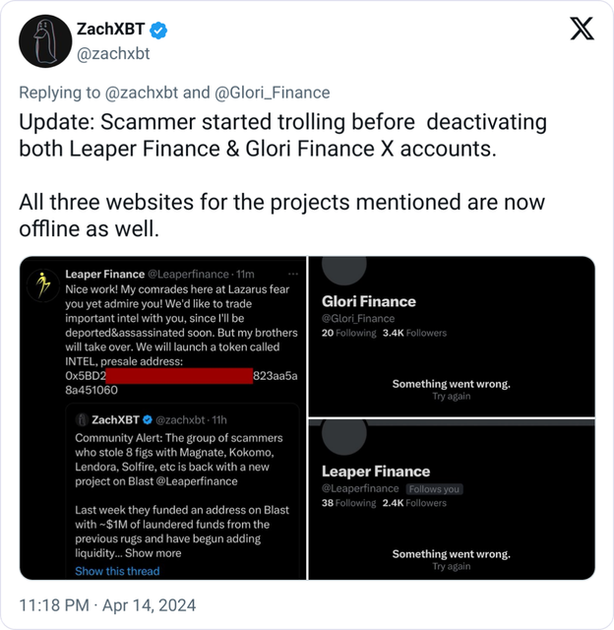Viewport: 614px width, 630px height.
Task: Open the three-dot menu on Leaper Finance tweet
Action: [293, 274]
